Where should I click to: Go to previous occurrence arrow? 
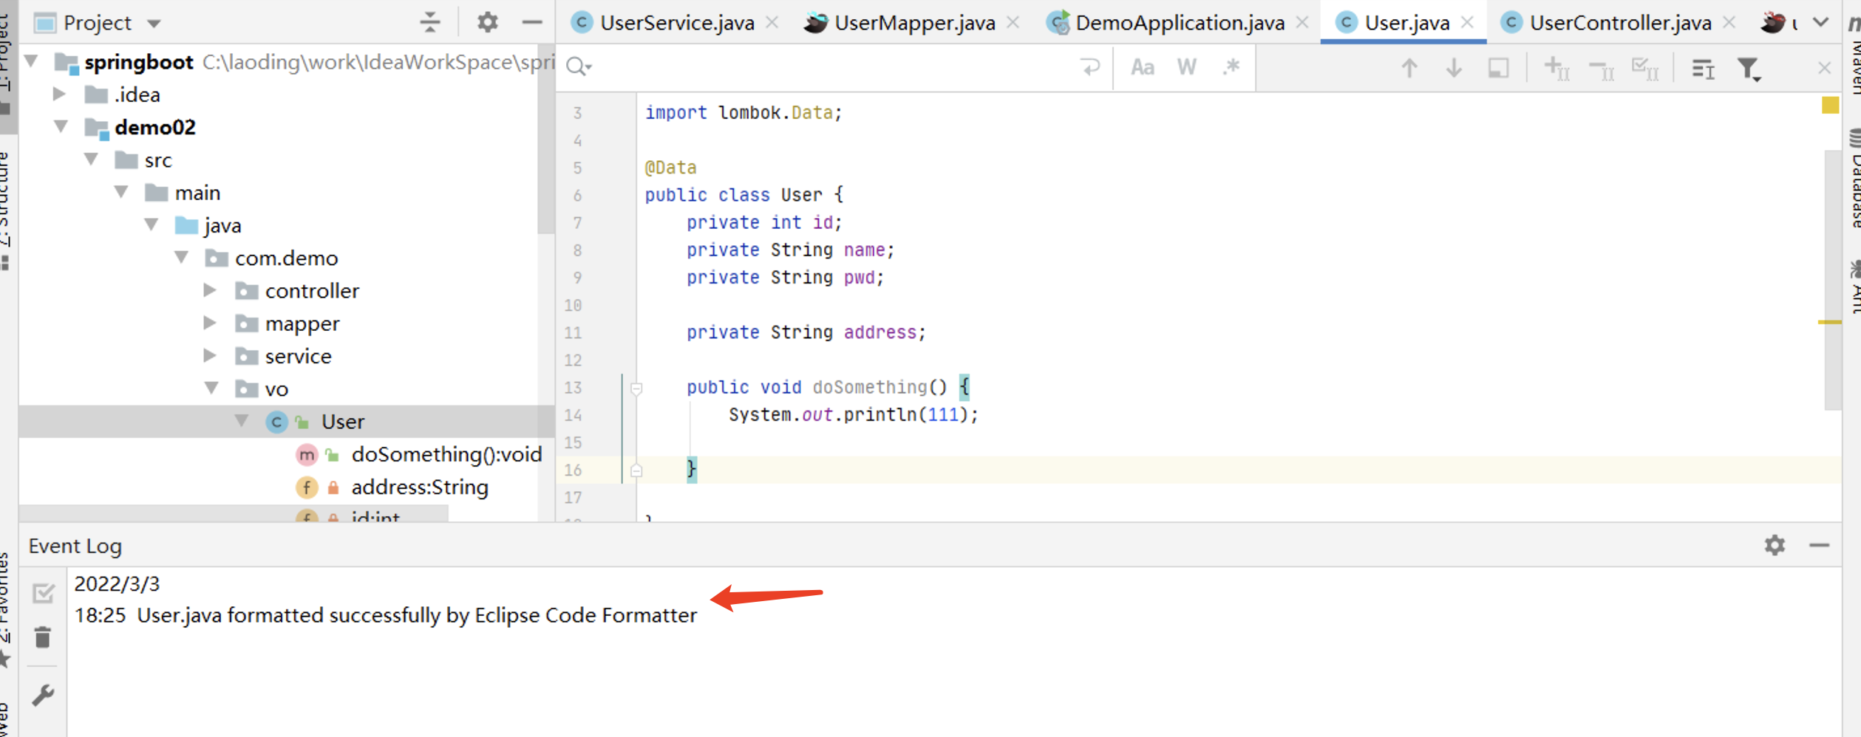(x=1409, y=68)
